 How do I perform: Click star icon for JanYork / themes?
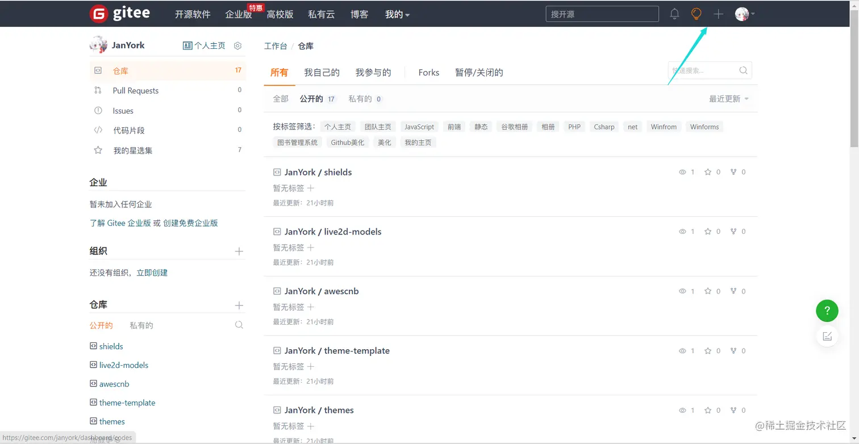pos(708,410)
